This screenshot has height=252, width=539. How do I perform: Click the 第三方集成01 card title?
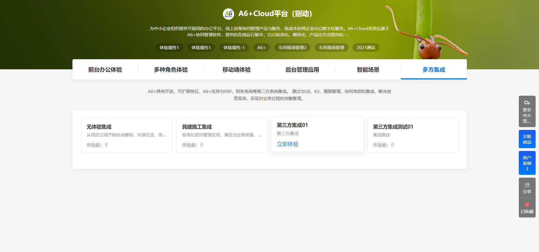[x=292, y=125]
